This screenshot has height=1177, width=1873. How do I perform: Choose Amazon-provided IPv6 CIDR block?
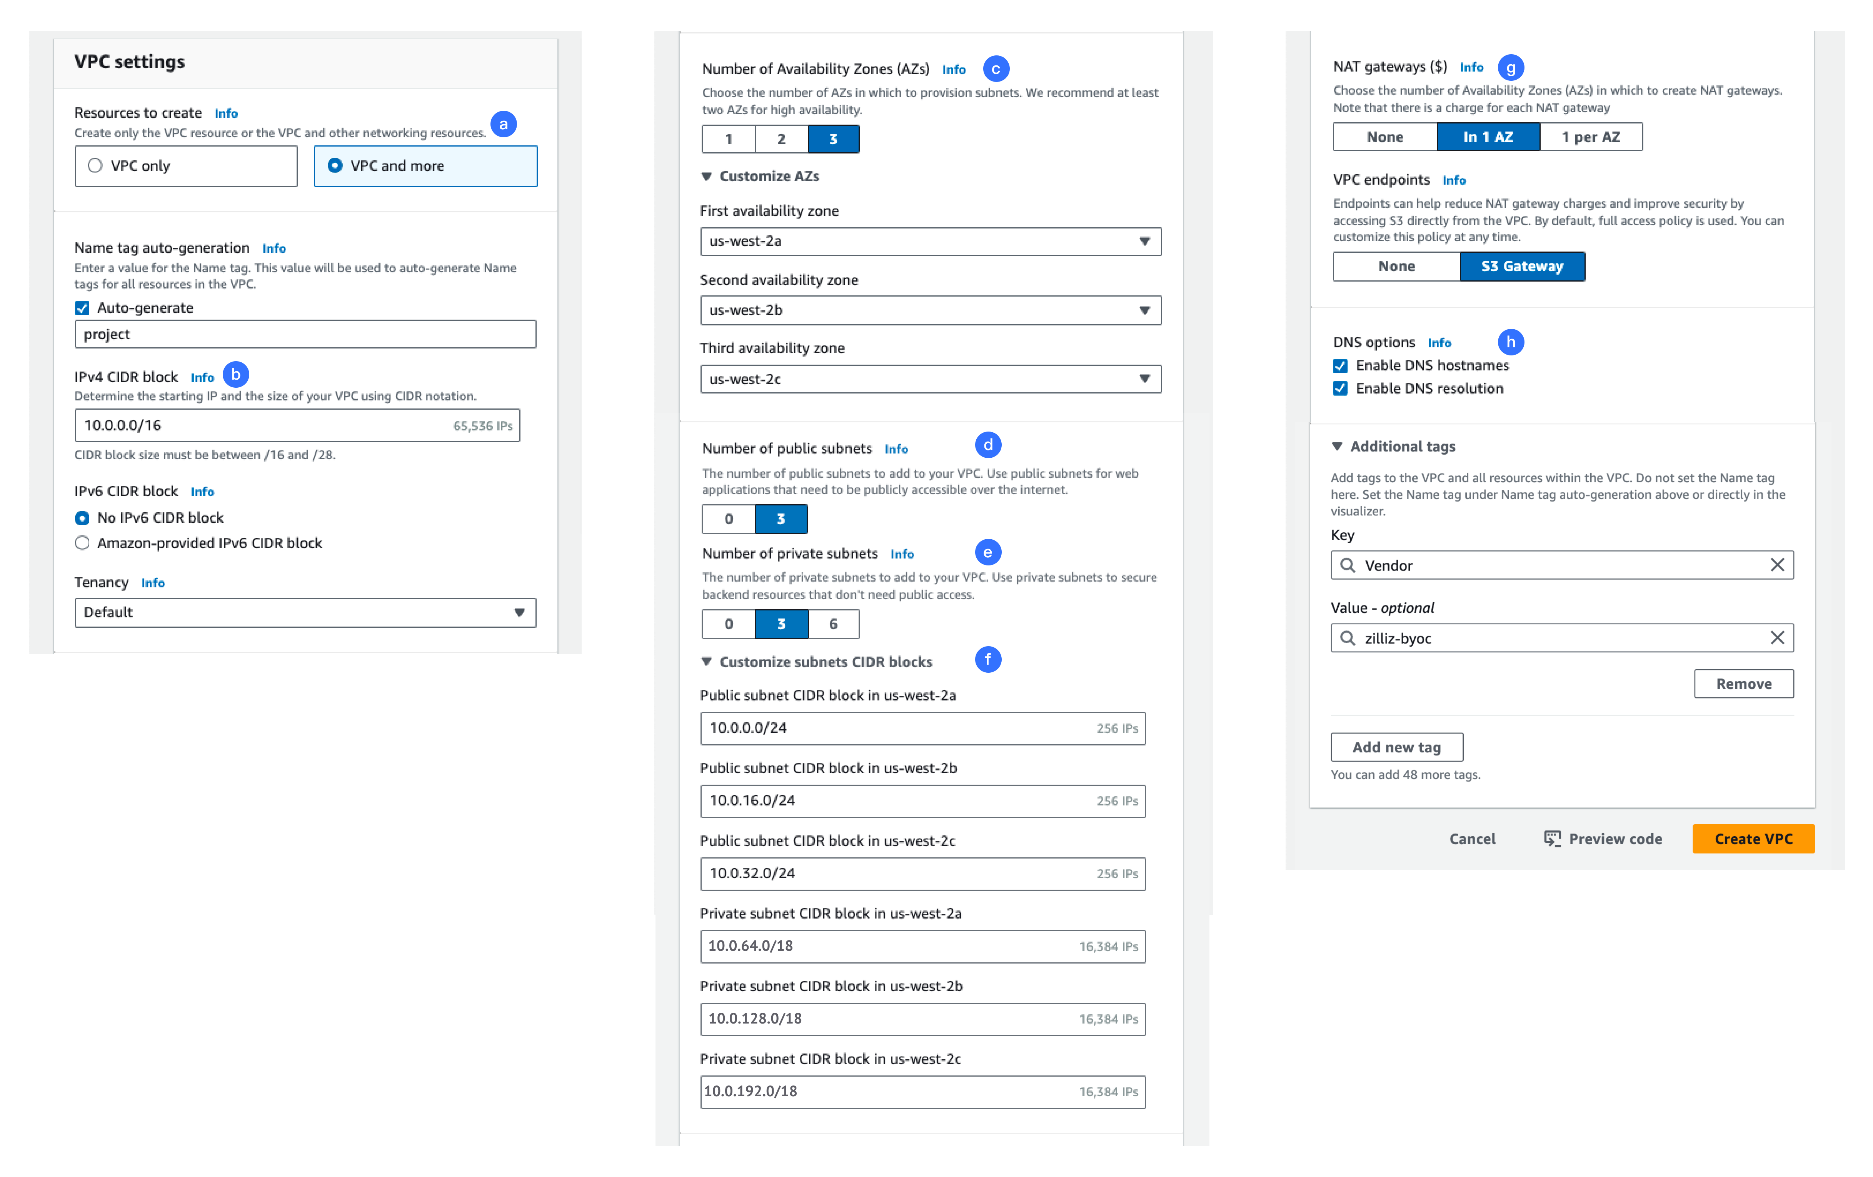point(82,542)
